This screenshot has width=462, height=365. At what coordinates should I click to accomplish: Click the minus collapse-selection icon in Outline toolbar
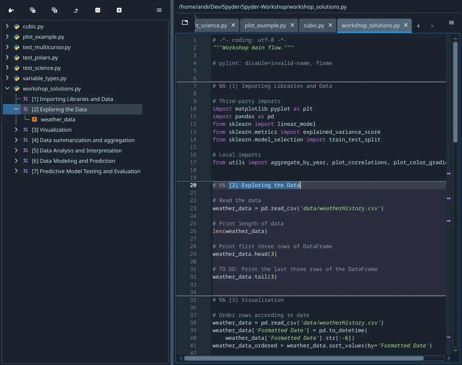tap(98, 10)
